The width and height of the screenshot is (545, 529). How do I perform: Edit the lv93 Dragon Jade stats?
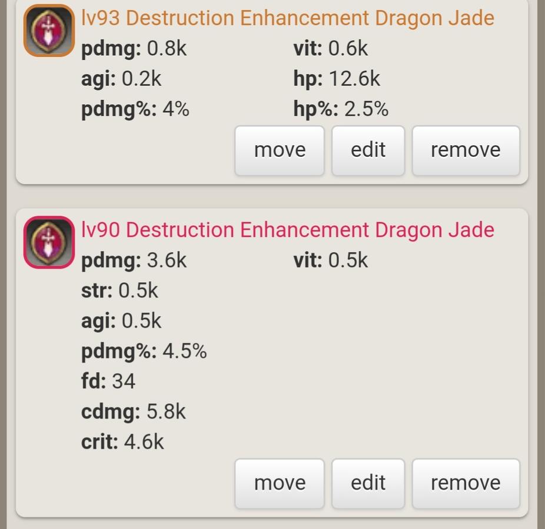(x=368, y=150)
